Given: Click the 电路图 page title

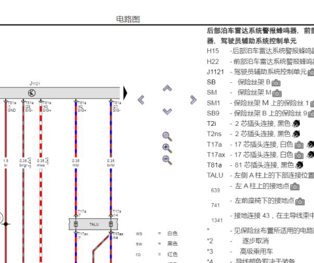Looking at the screenshot, I should click(128, 19).
